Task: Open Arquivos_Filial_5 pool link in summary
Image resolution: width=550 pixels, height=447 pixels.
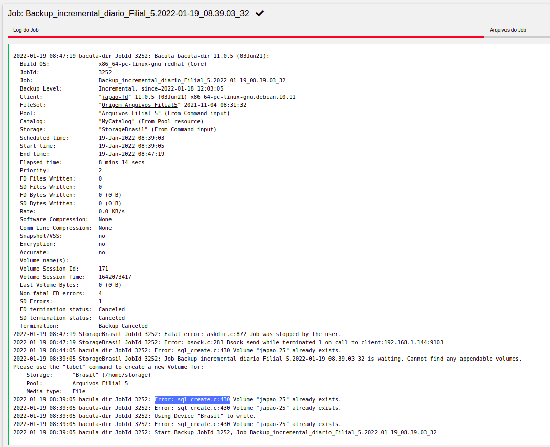Action: (x=129, y=113)
